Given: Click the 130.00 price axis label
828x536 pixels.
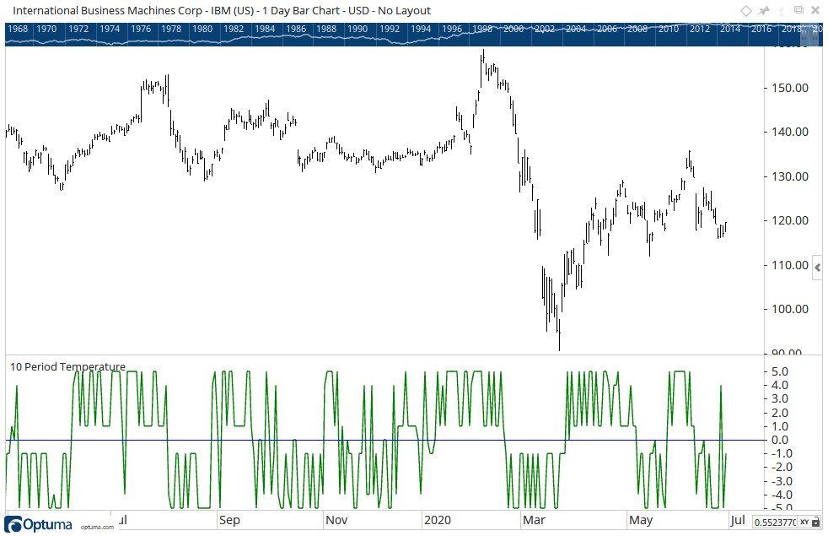Looking at the screenshot, I should 790,176.
